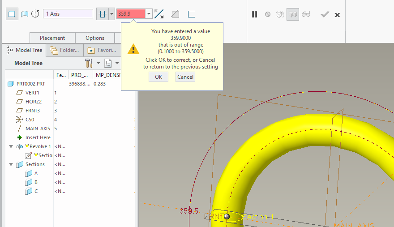This screenshot has height=227, width=394.
Task: Select the revolve as solid icon
Action: tap(12, 14)
